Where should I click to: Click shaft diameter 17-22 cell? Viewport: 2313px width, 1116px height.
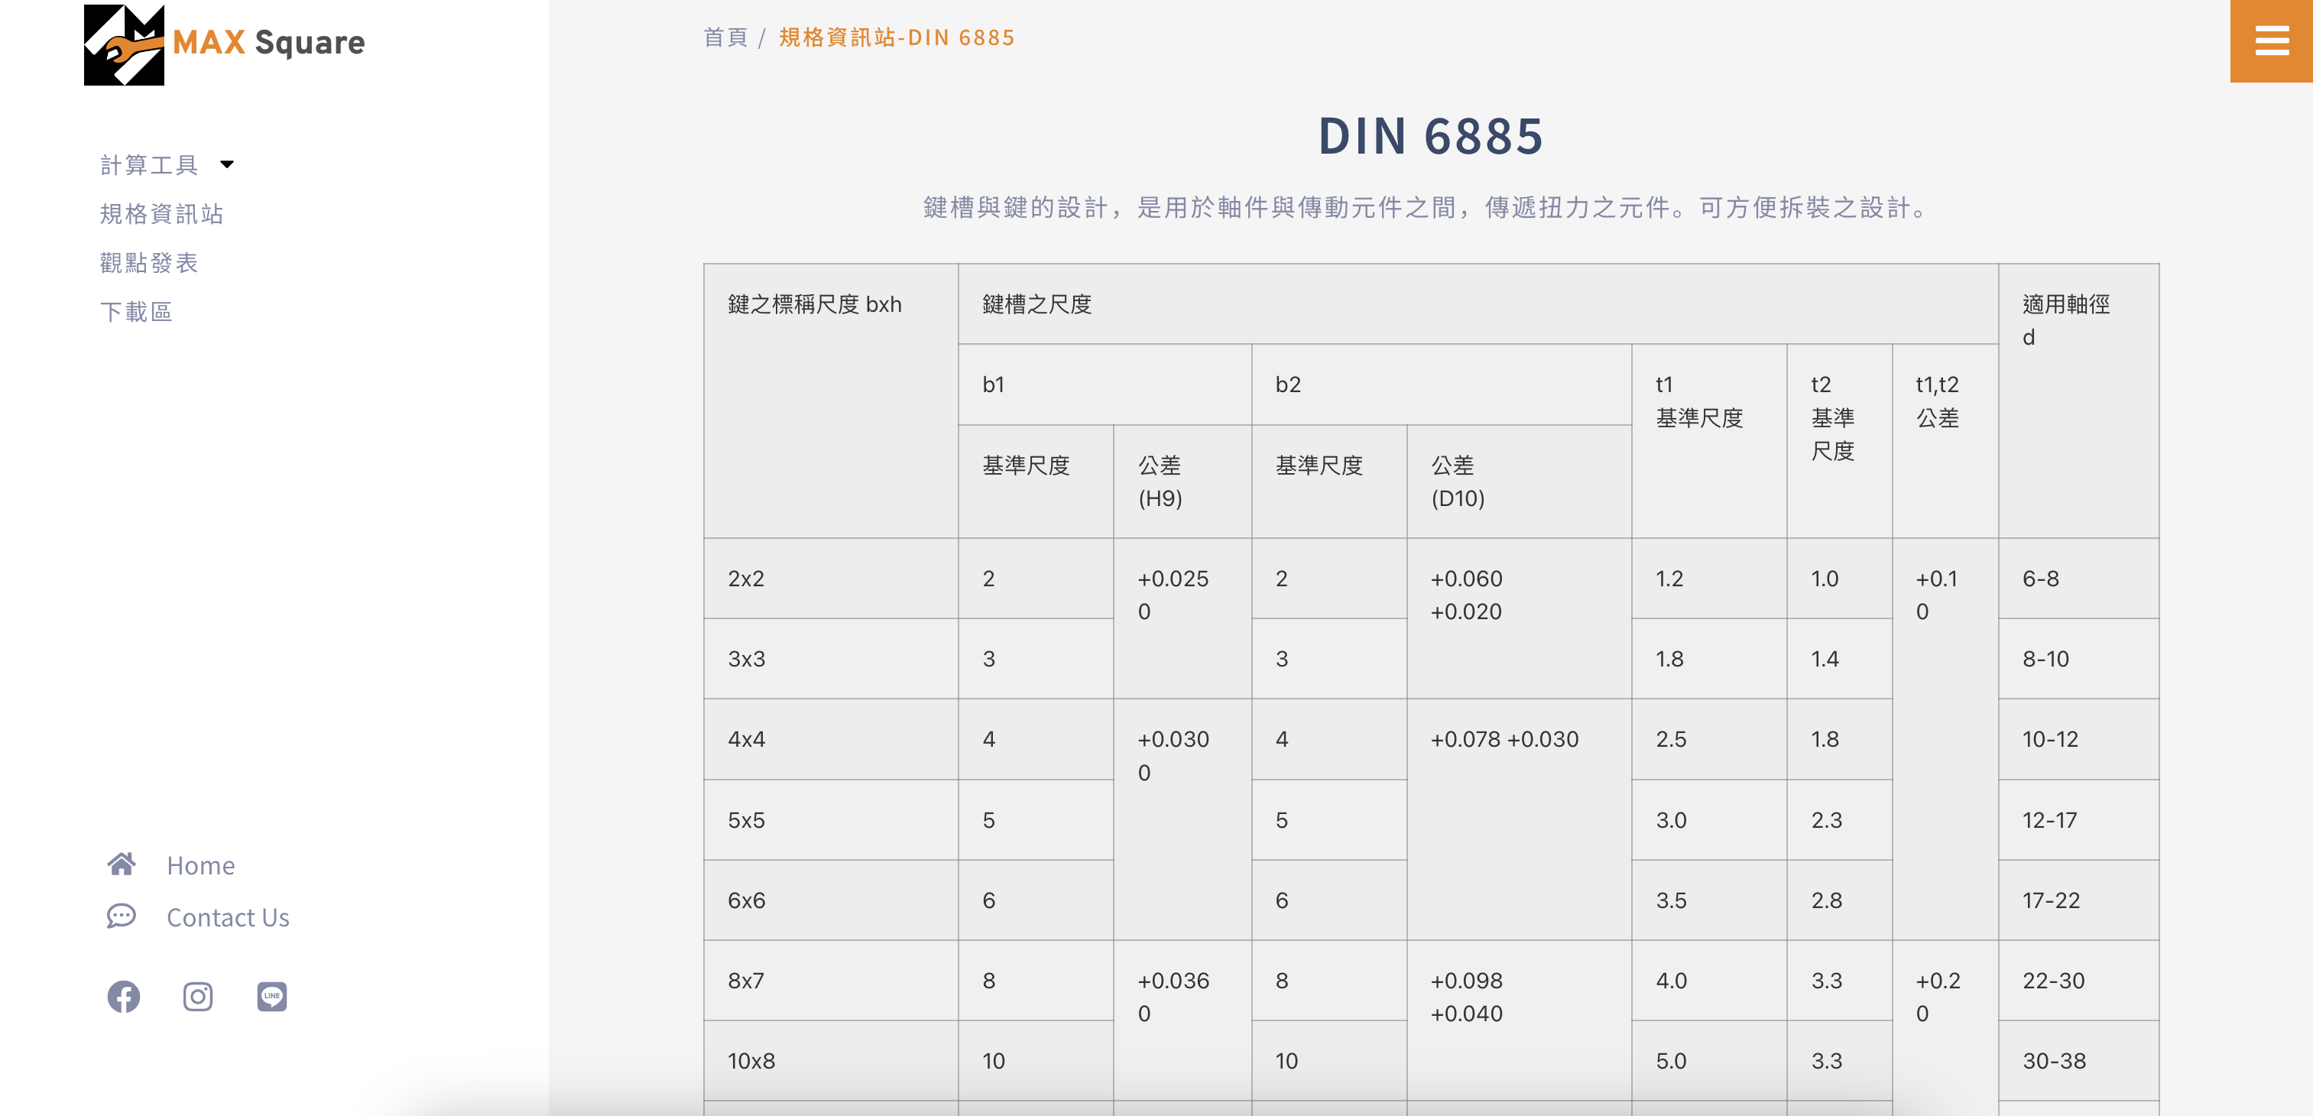(x=2078, y=900)
